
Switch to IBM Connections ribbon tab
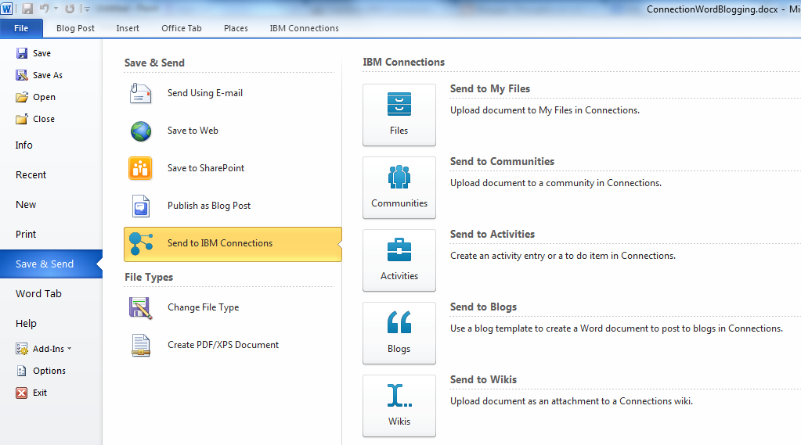[304, 28]
